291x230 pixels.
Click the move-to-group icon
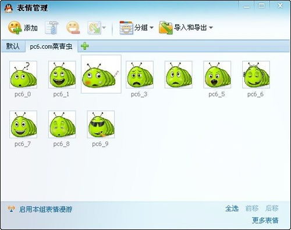94,28
